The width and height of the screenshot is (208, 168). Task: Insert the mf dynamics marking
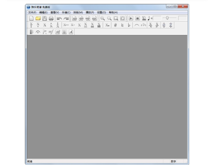[51, 32]
